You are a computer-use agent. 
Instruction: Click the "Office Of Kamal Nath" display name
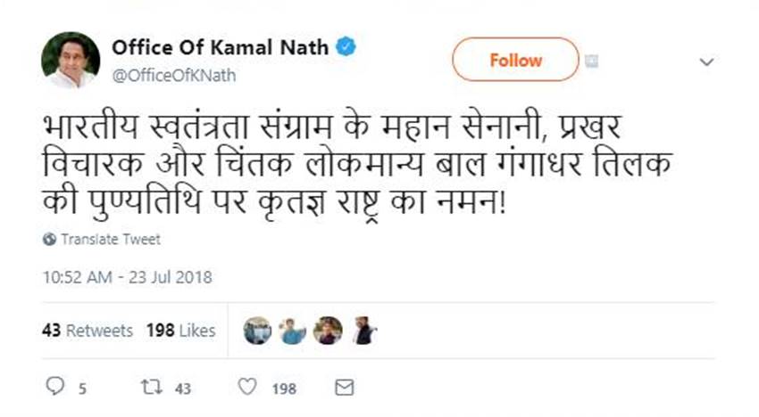pyautogui.click(x=221, y=47)
